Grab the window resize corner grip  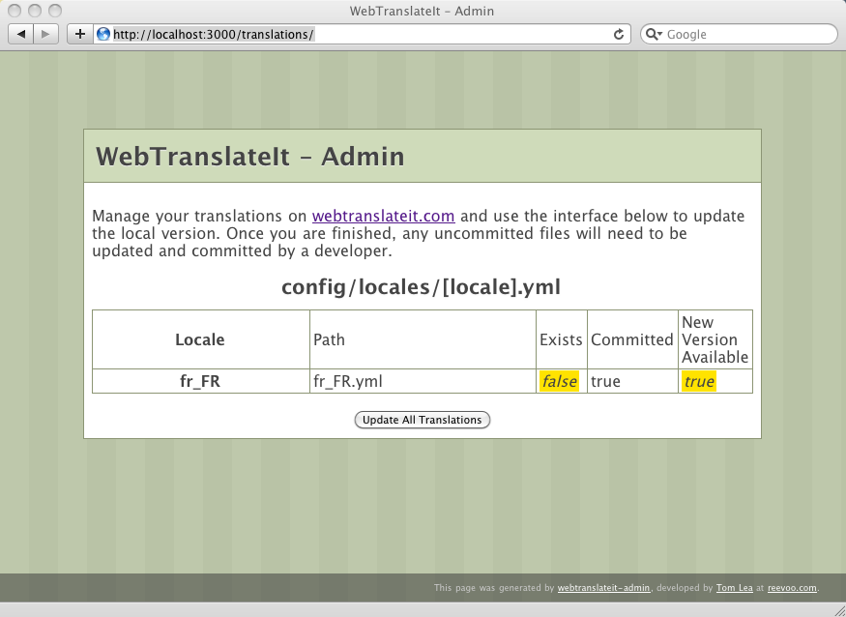pyautogui.click(x=839, y=610)
